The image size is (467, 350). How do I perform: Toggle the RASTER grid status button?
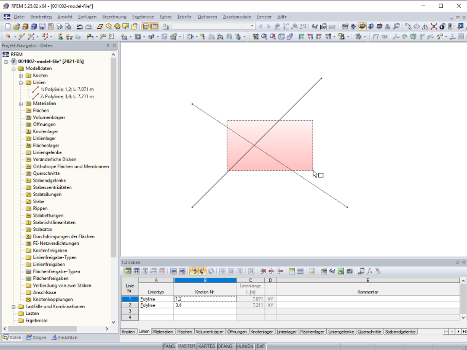pyautogui.click(x=186, y=346)
